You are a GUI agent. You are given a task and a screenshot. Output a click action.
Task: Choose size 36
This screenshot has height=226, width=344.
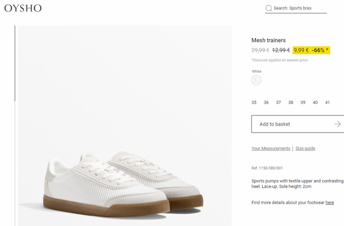point(266,103)
